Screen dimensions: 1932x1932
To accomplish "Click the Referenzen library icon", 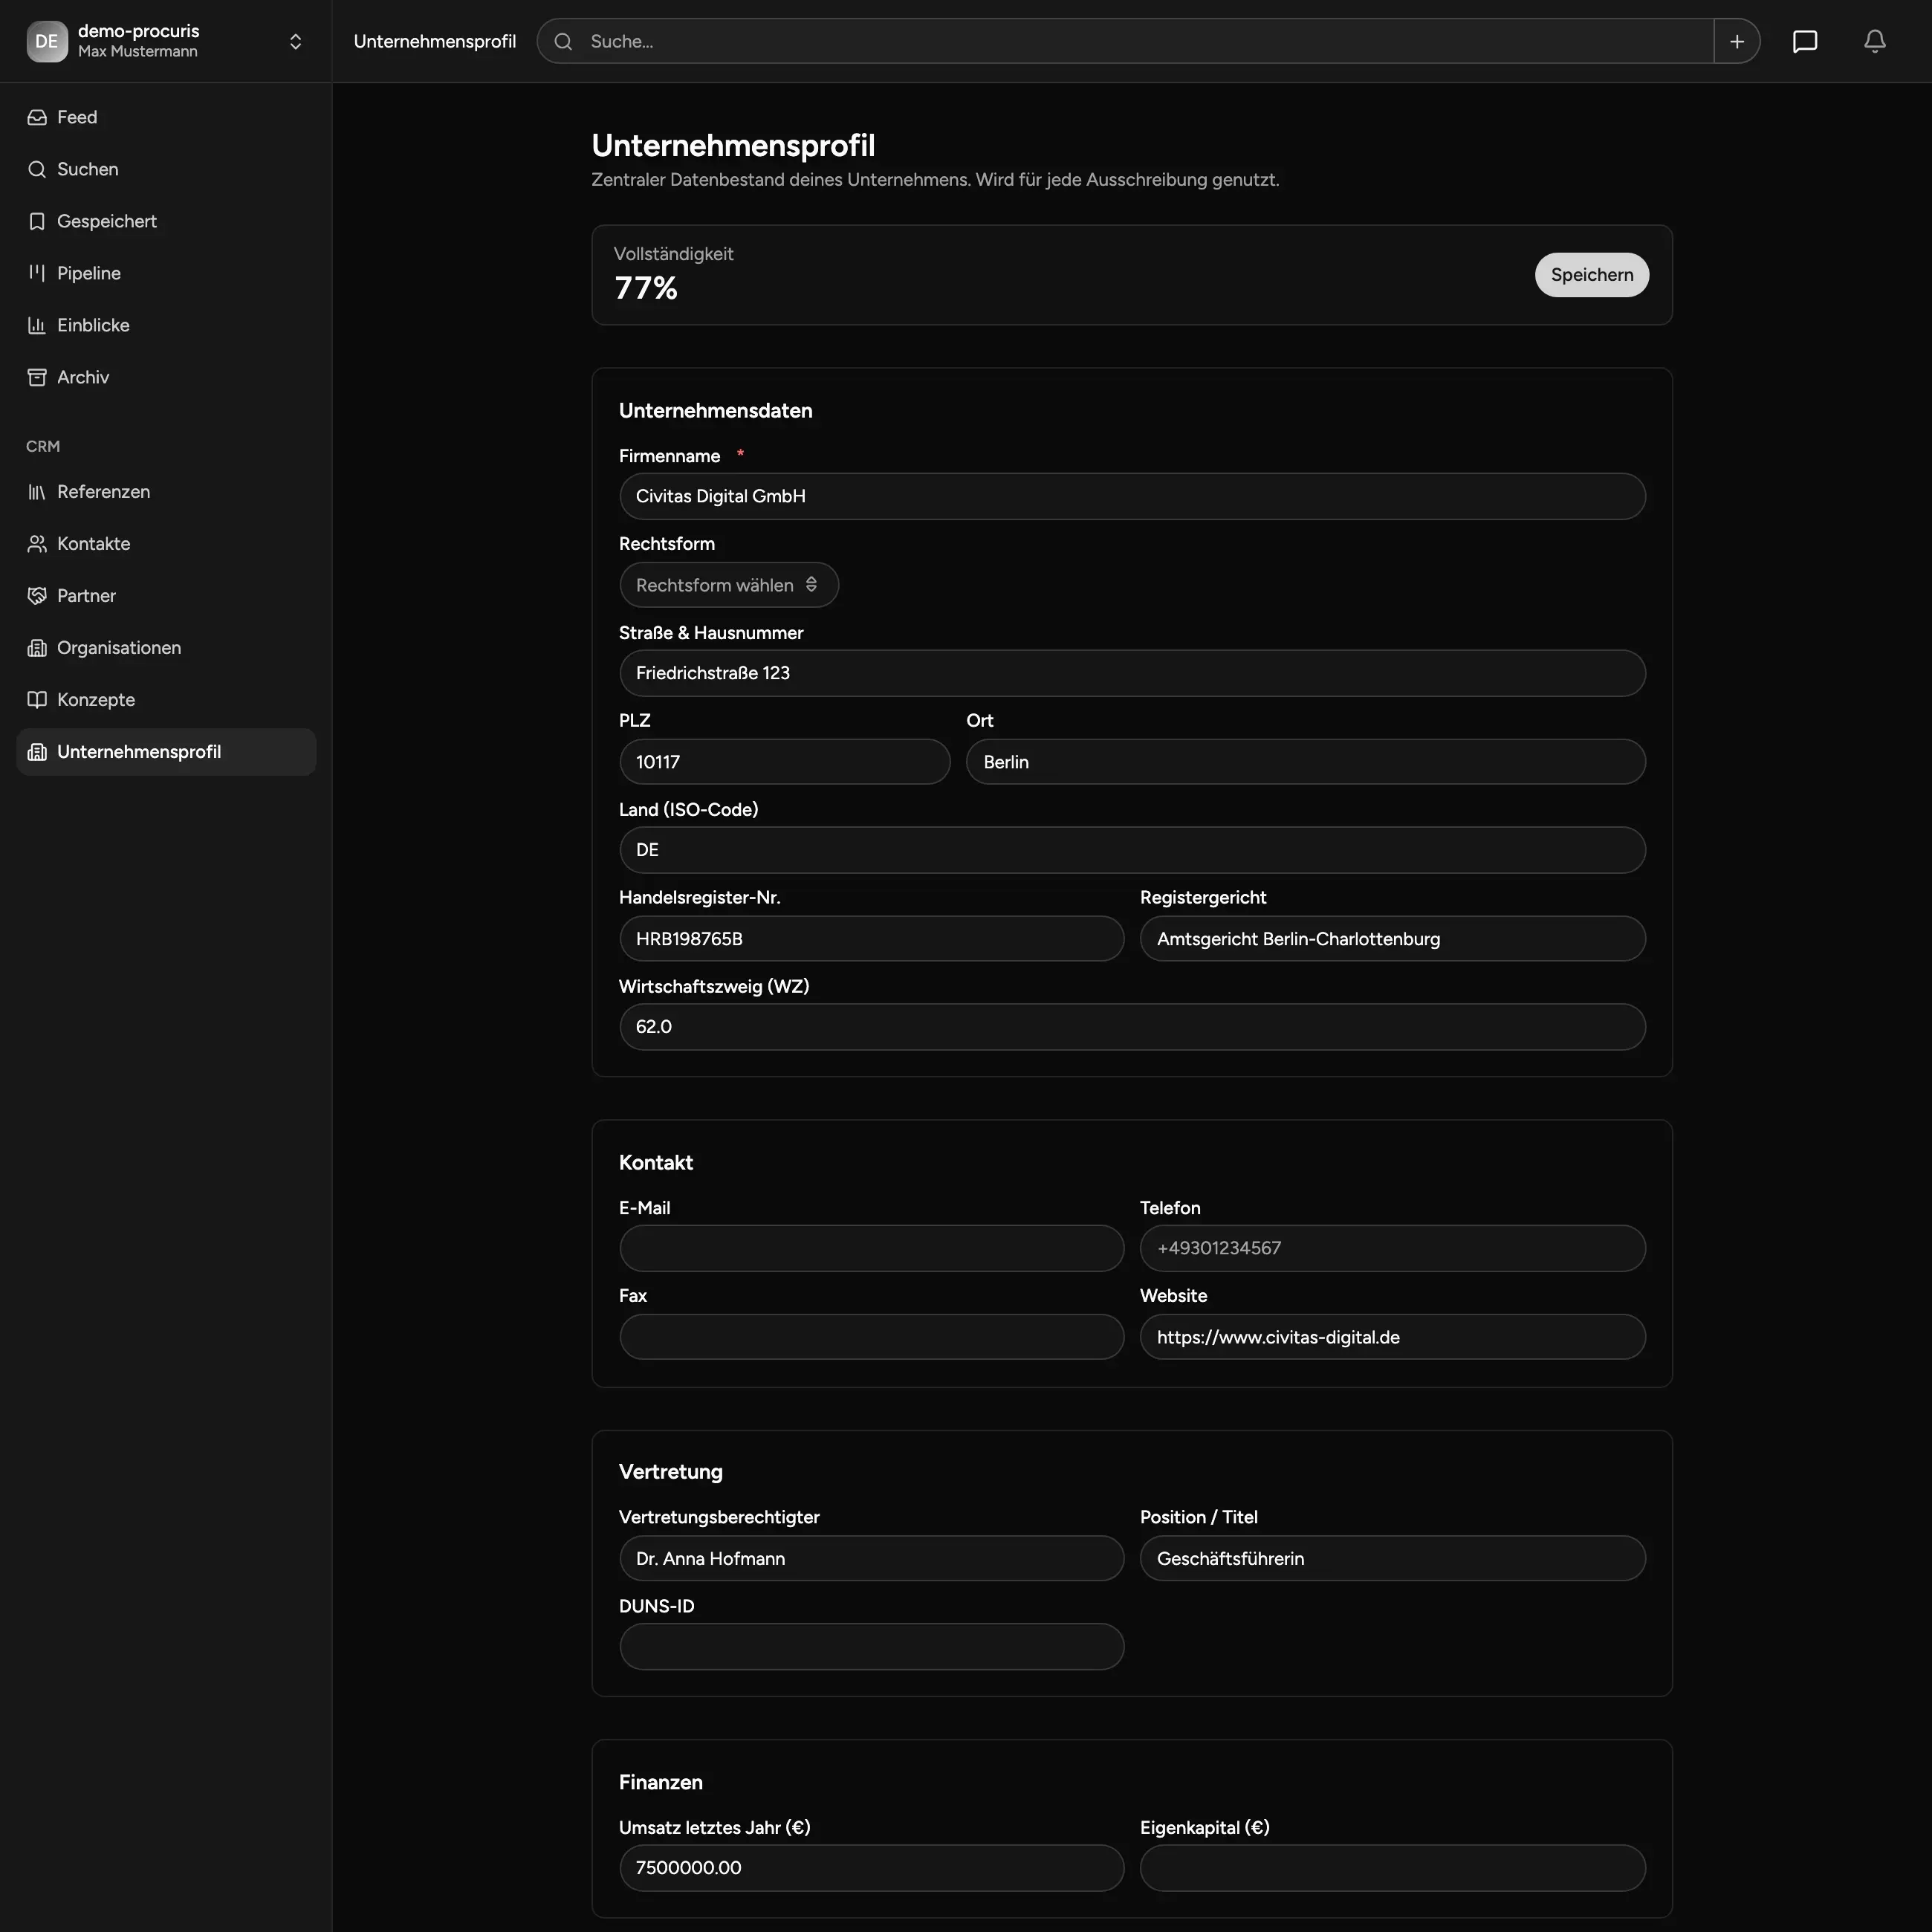I will pyautogui.click(x=37, y=492).
